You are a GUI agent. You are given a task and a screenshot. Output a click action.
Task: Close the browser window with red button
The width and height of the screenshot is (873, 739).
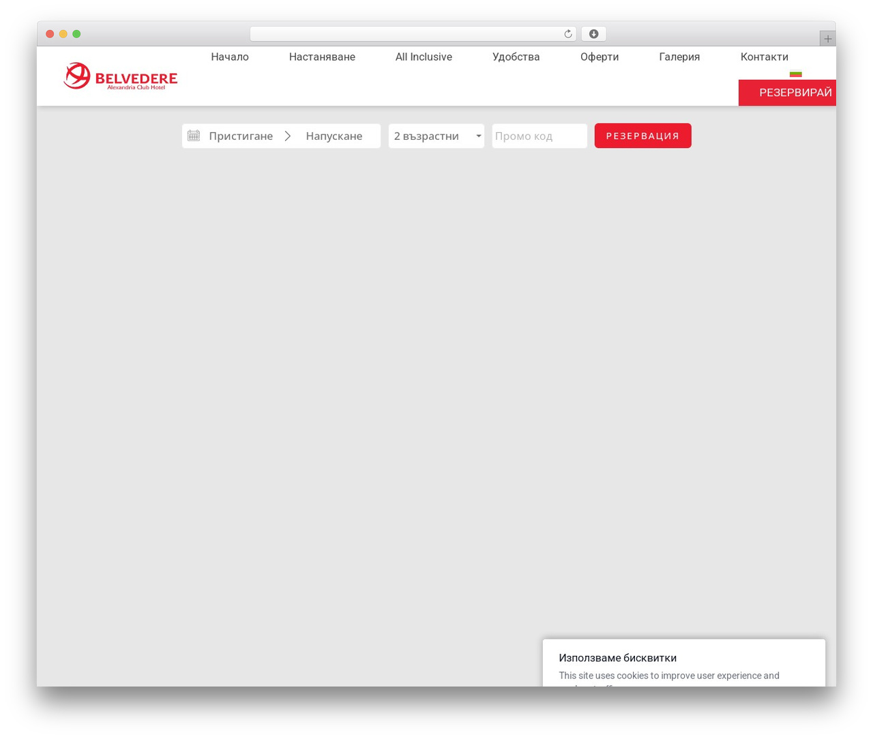point(50,34)
